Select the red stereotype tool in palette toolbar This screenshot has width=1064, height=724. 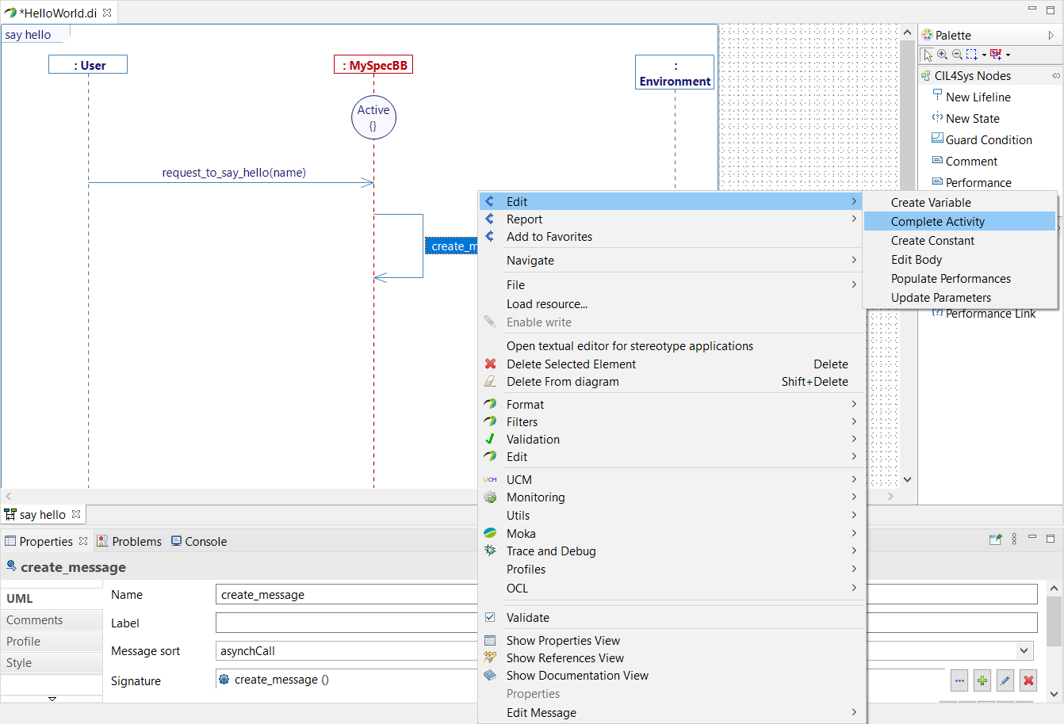[x=996, y=55]
